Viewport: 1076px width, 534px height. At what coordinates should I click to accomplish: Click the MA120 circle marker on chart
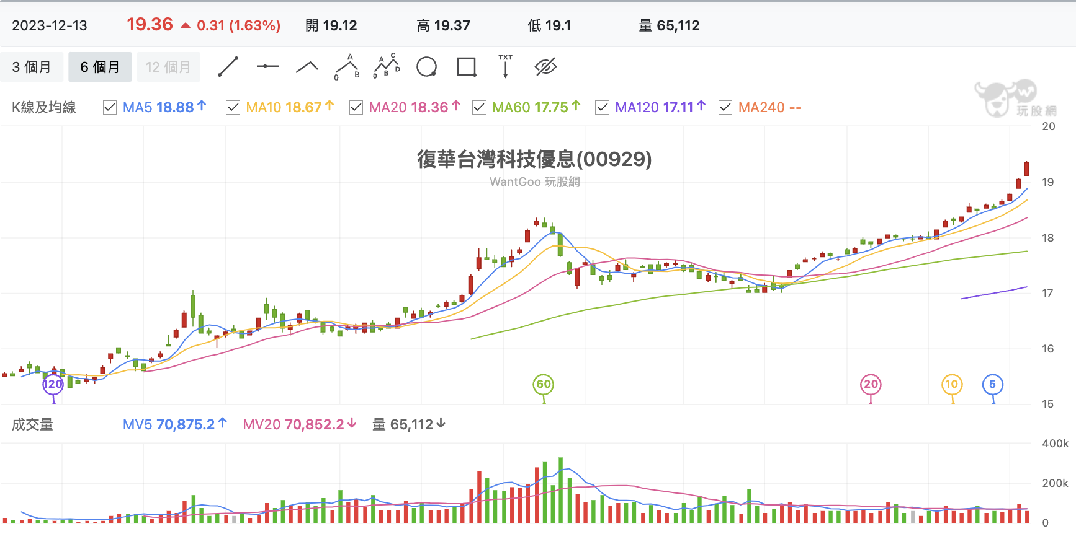(53, 385)
